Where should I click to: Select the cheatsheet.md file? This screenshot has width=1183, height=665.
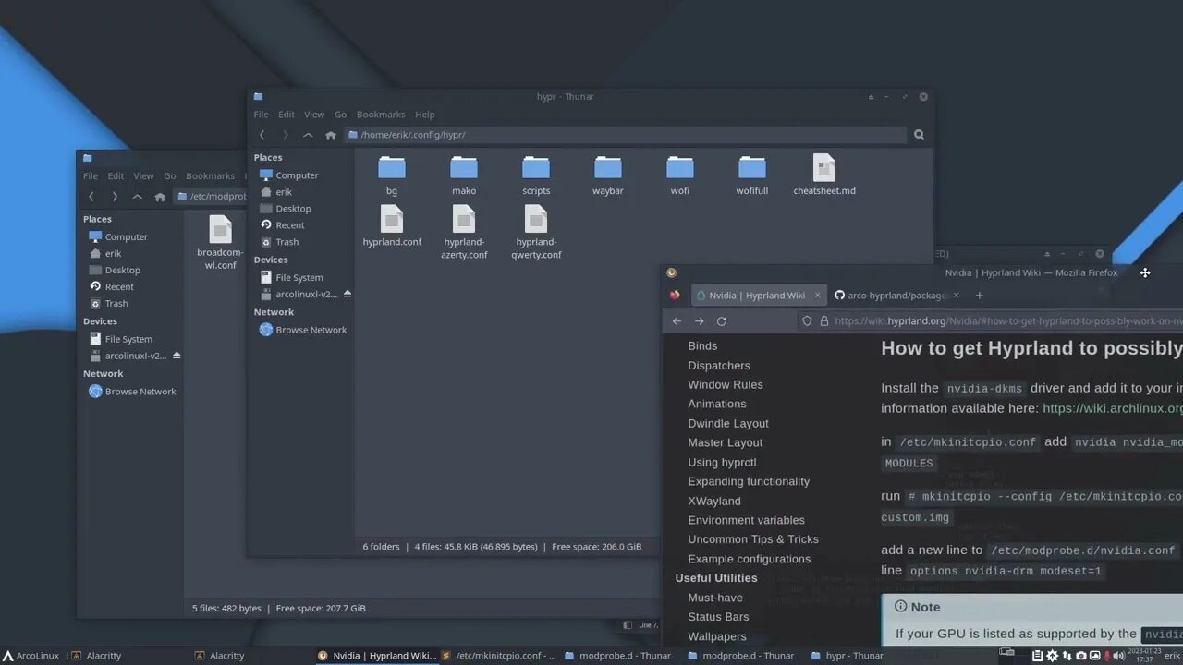pos(824,175)
